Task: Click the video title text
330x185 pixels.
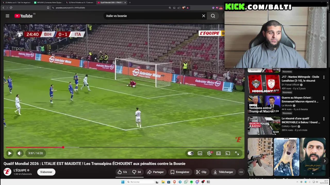Action: [x=94, y=164]
